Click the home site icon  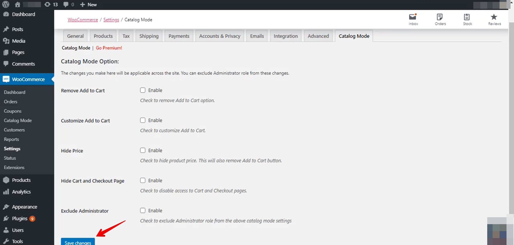pyautogui.click(x=18, y=5)
